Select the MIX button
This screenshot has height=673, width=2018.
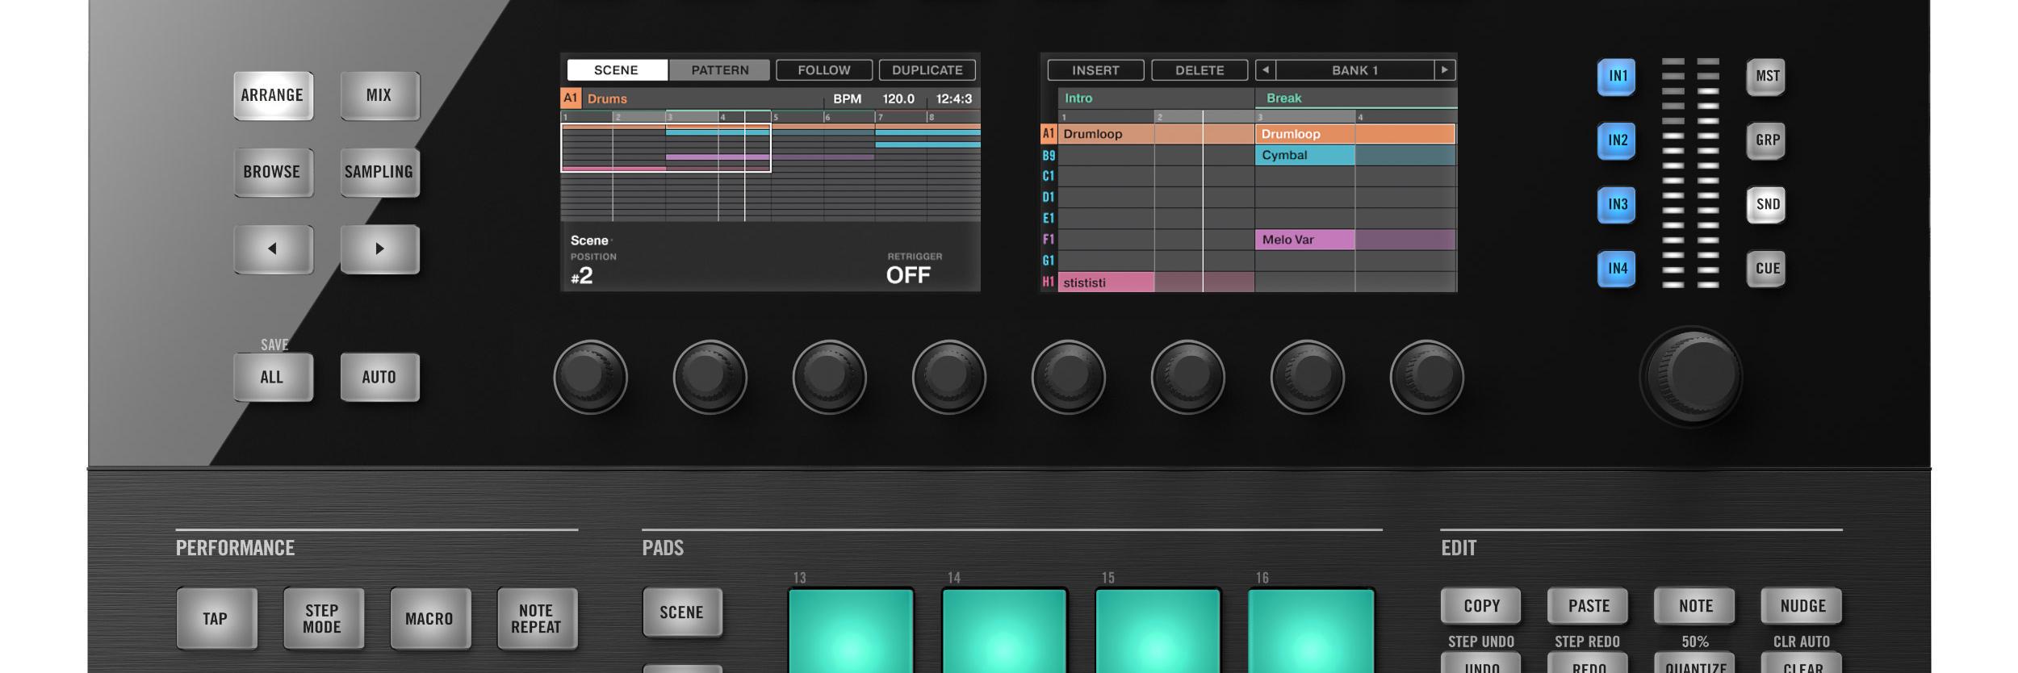379,95
